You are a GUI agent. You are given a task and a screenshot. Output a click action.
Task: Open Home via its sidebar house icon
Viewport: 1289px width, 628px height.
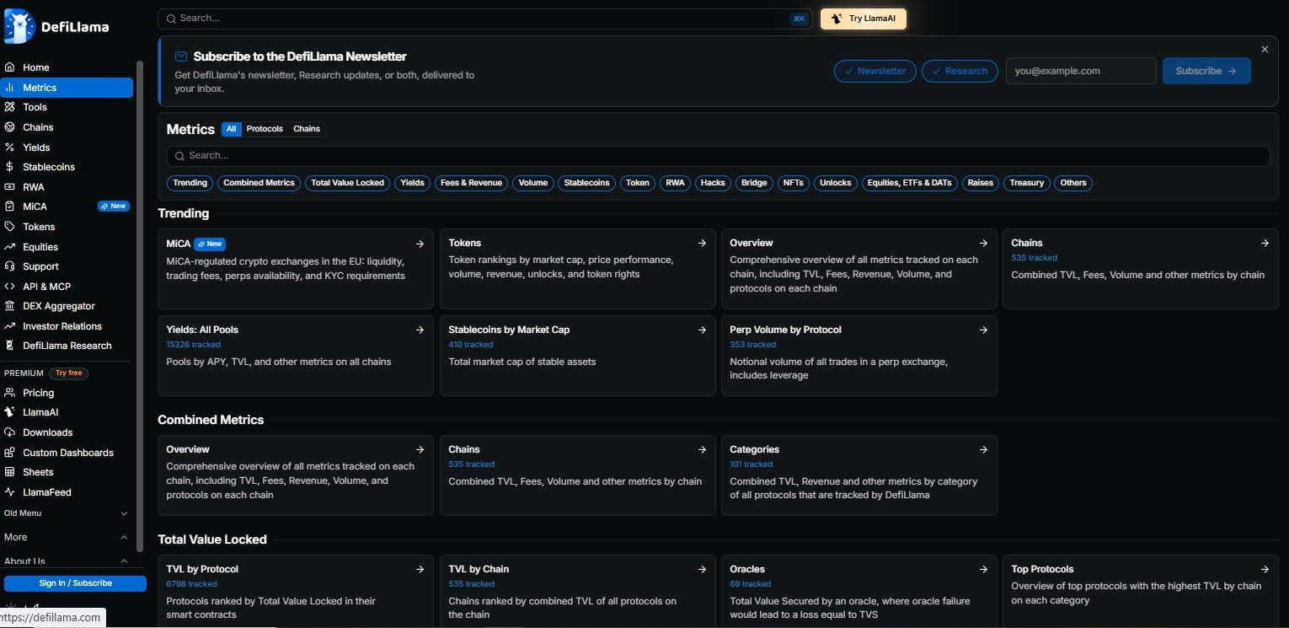9,67
